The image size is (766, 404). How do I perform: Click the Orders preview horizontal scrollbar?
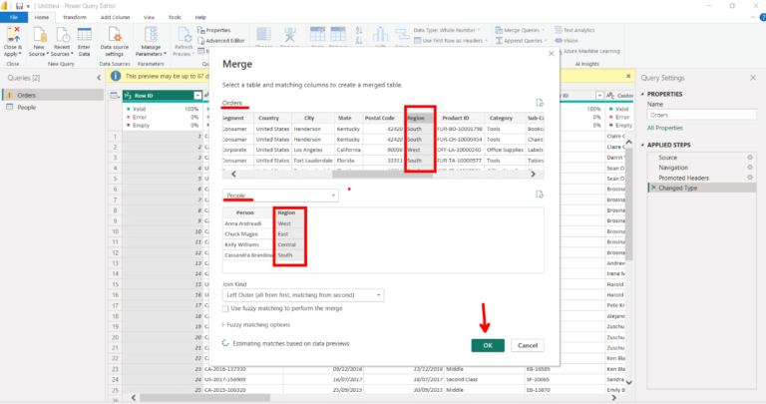(383, 174)
